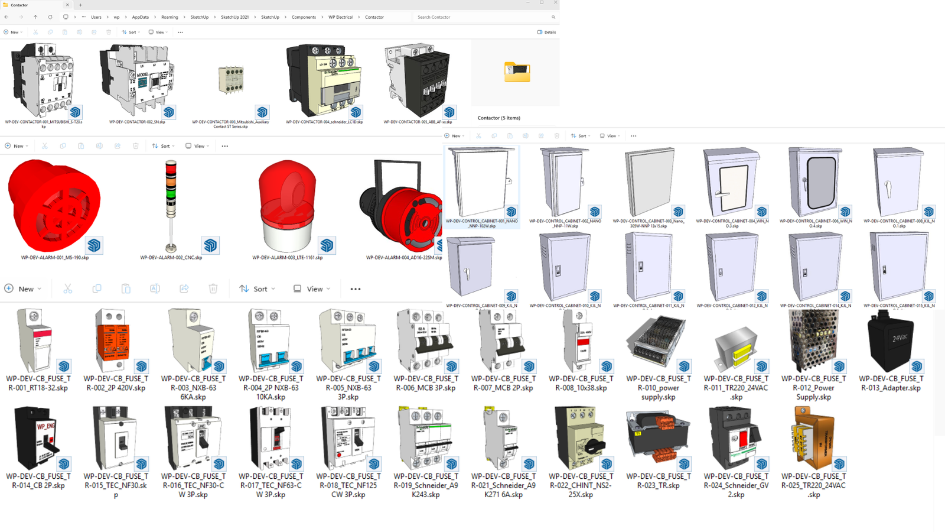Click AppData in the breadcrumb path

(141, 17)
